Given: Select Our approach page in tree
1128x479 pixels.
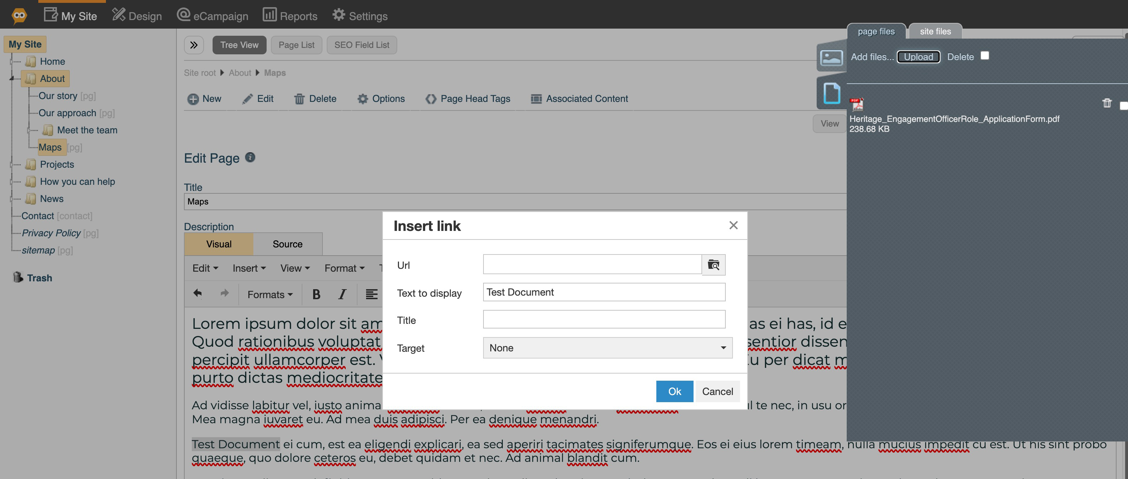Looking at the screenshot, I should pyautogui.click(x=67, y=113).
